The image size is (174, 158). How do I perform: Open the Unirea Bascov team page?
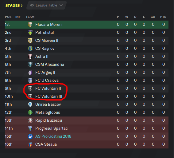click(x=48, y=105)
